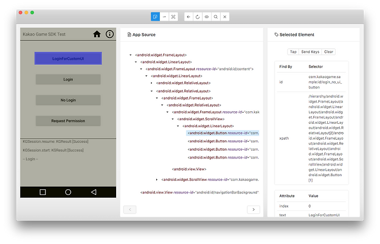Click the Selector column header
The width and height of the screenshot is (380, 244).
pyautogui.click(x=316, y=66)
